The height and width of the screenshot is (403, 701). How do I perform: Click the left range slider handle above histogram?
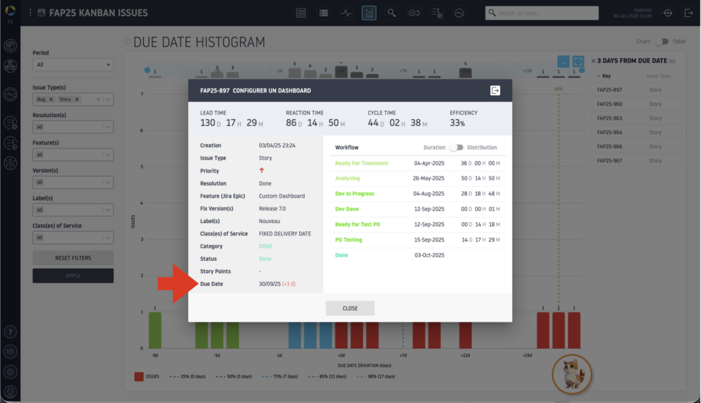tap(147, 70)
